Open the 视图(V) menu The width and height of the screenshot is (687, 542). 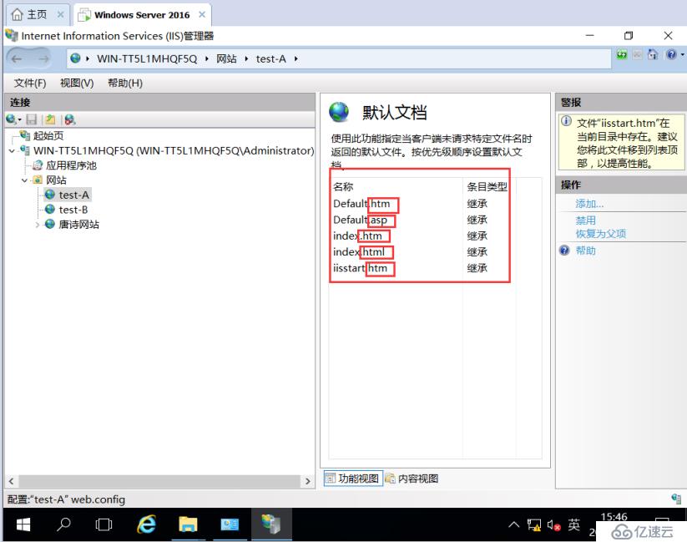[77, 83]
